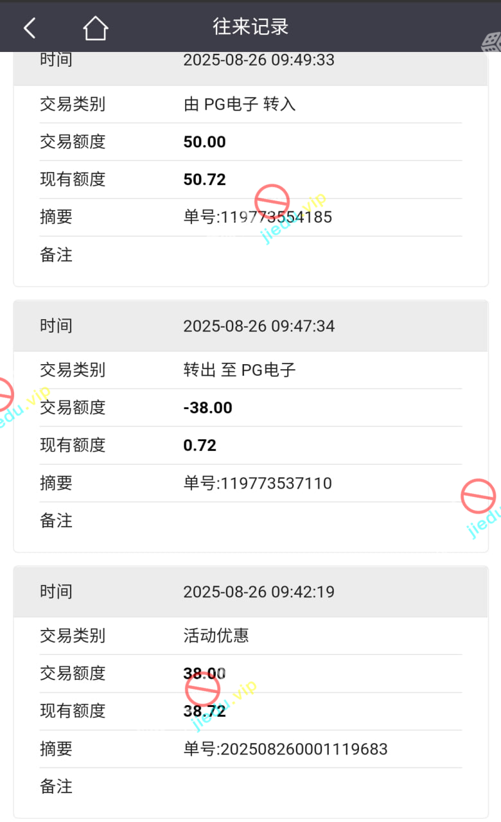
Task: Select the 38.72 current balance value
Action: [205, 711]
